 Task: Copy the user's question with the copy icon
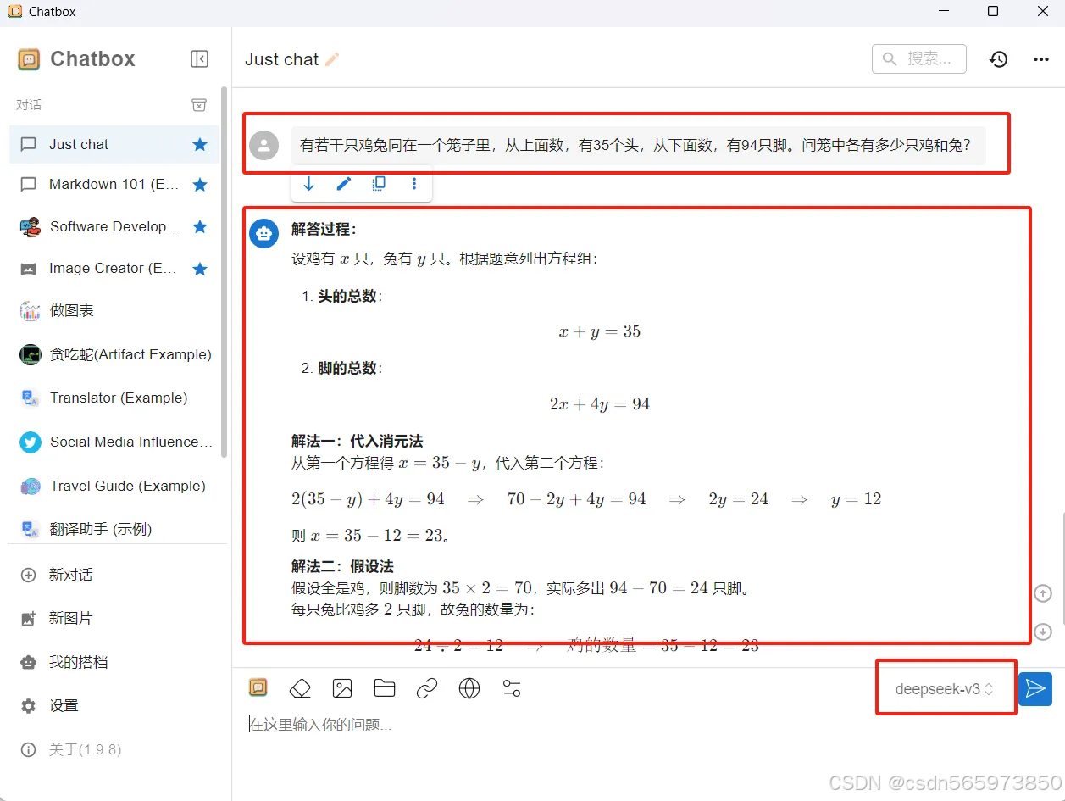point(379,183)
